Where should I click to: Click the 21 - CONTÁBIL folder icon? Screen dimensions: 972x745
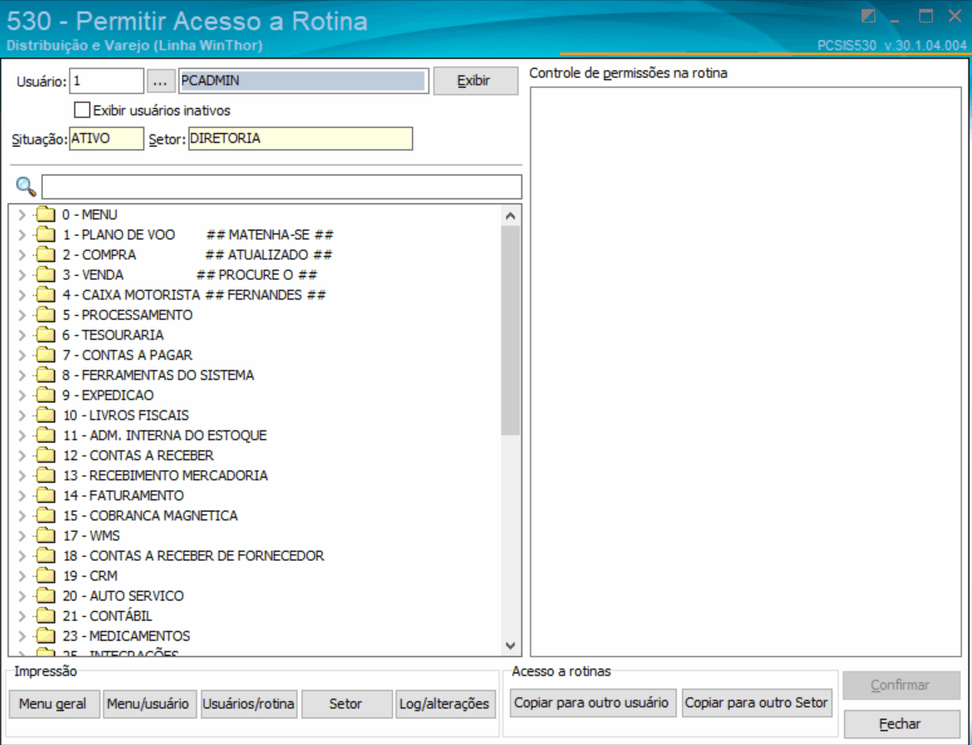pyautogui.click(x=45, y=615)
